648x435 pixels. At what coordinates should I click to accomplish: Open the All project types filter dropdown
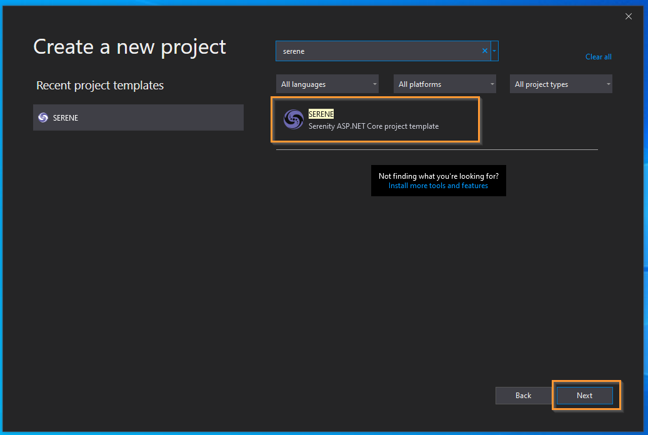point(561,84)
